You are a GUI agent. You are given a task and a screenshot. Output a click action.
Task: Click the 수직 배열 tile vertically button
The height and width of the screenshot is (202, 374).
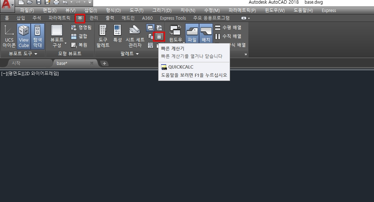tap(228, 36)
